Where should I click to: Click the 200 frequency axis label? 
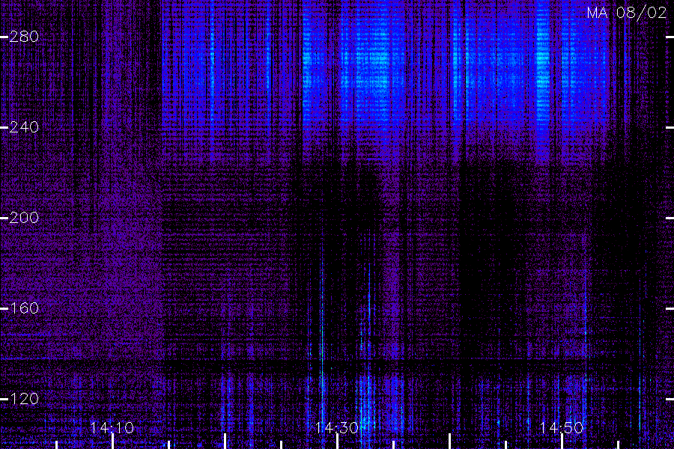coord(24,218)
